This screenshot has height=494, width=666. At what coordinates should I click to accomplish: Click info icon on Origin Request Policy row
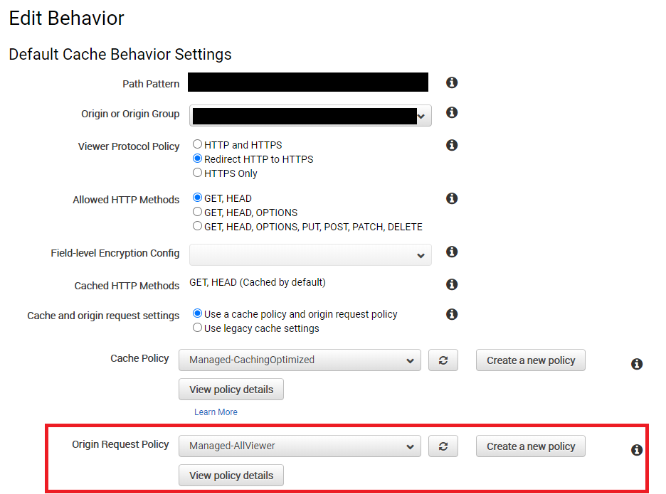coord(636,450)
